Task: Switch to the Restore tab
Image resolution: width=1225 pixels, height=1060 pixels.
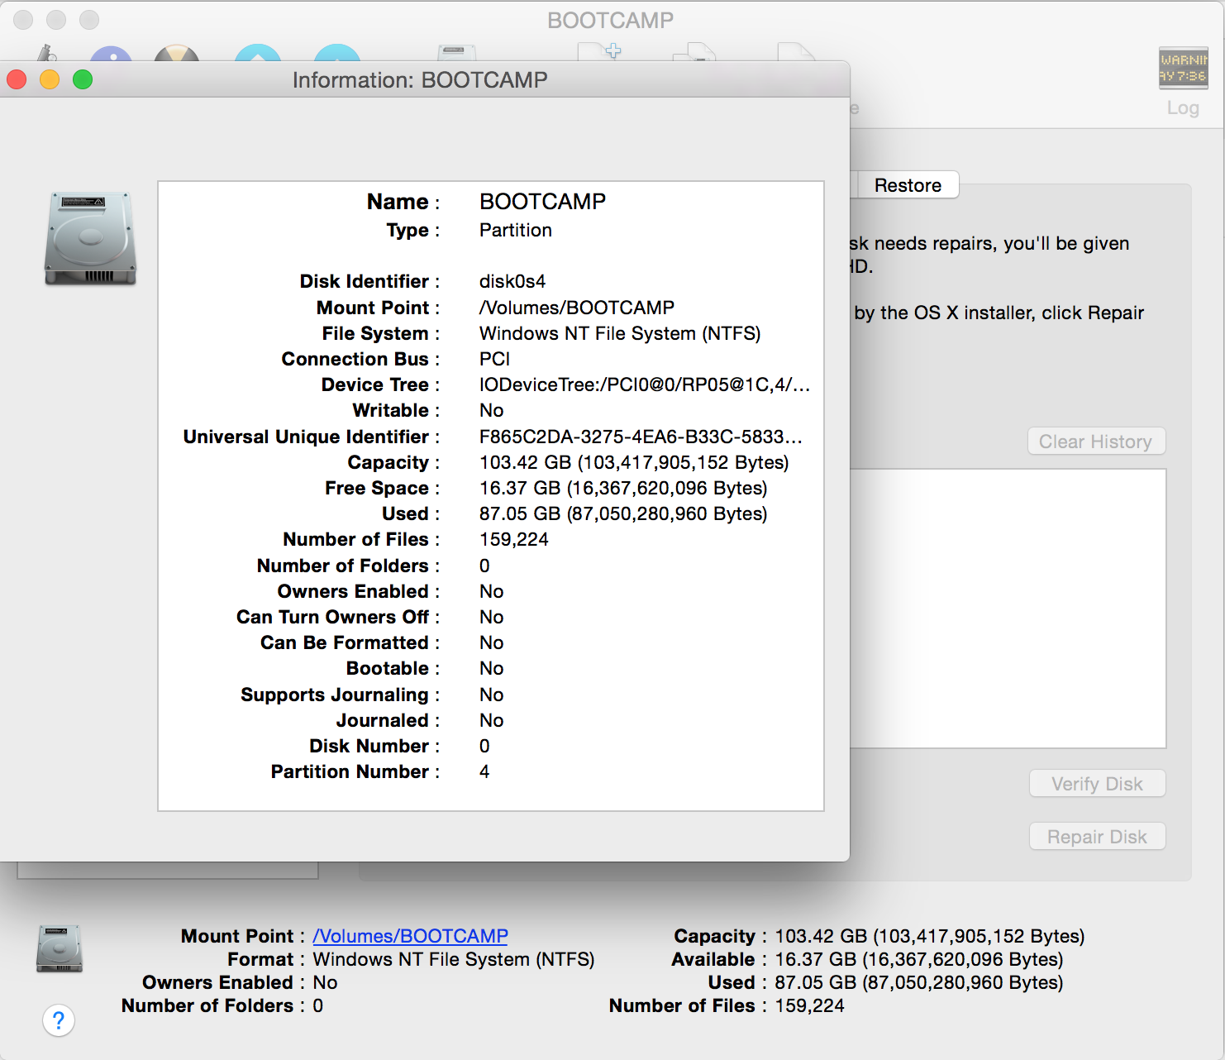Action: pos(908,185)
